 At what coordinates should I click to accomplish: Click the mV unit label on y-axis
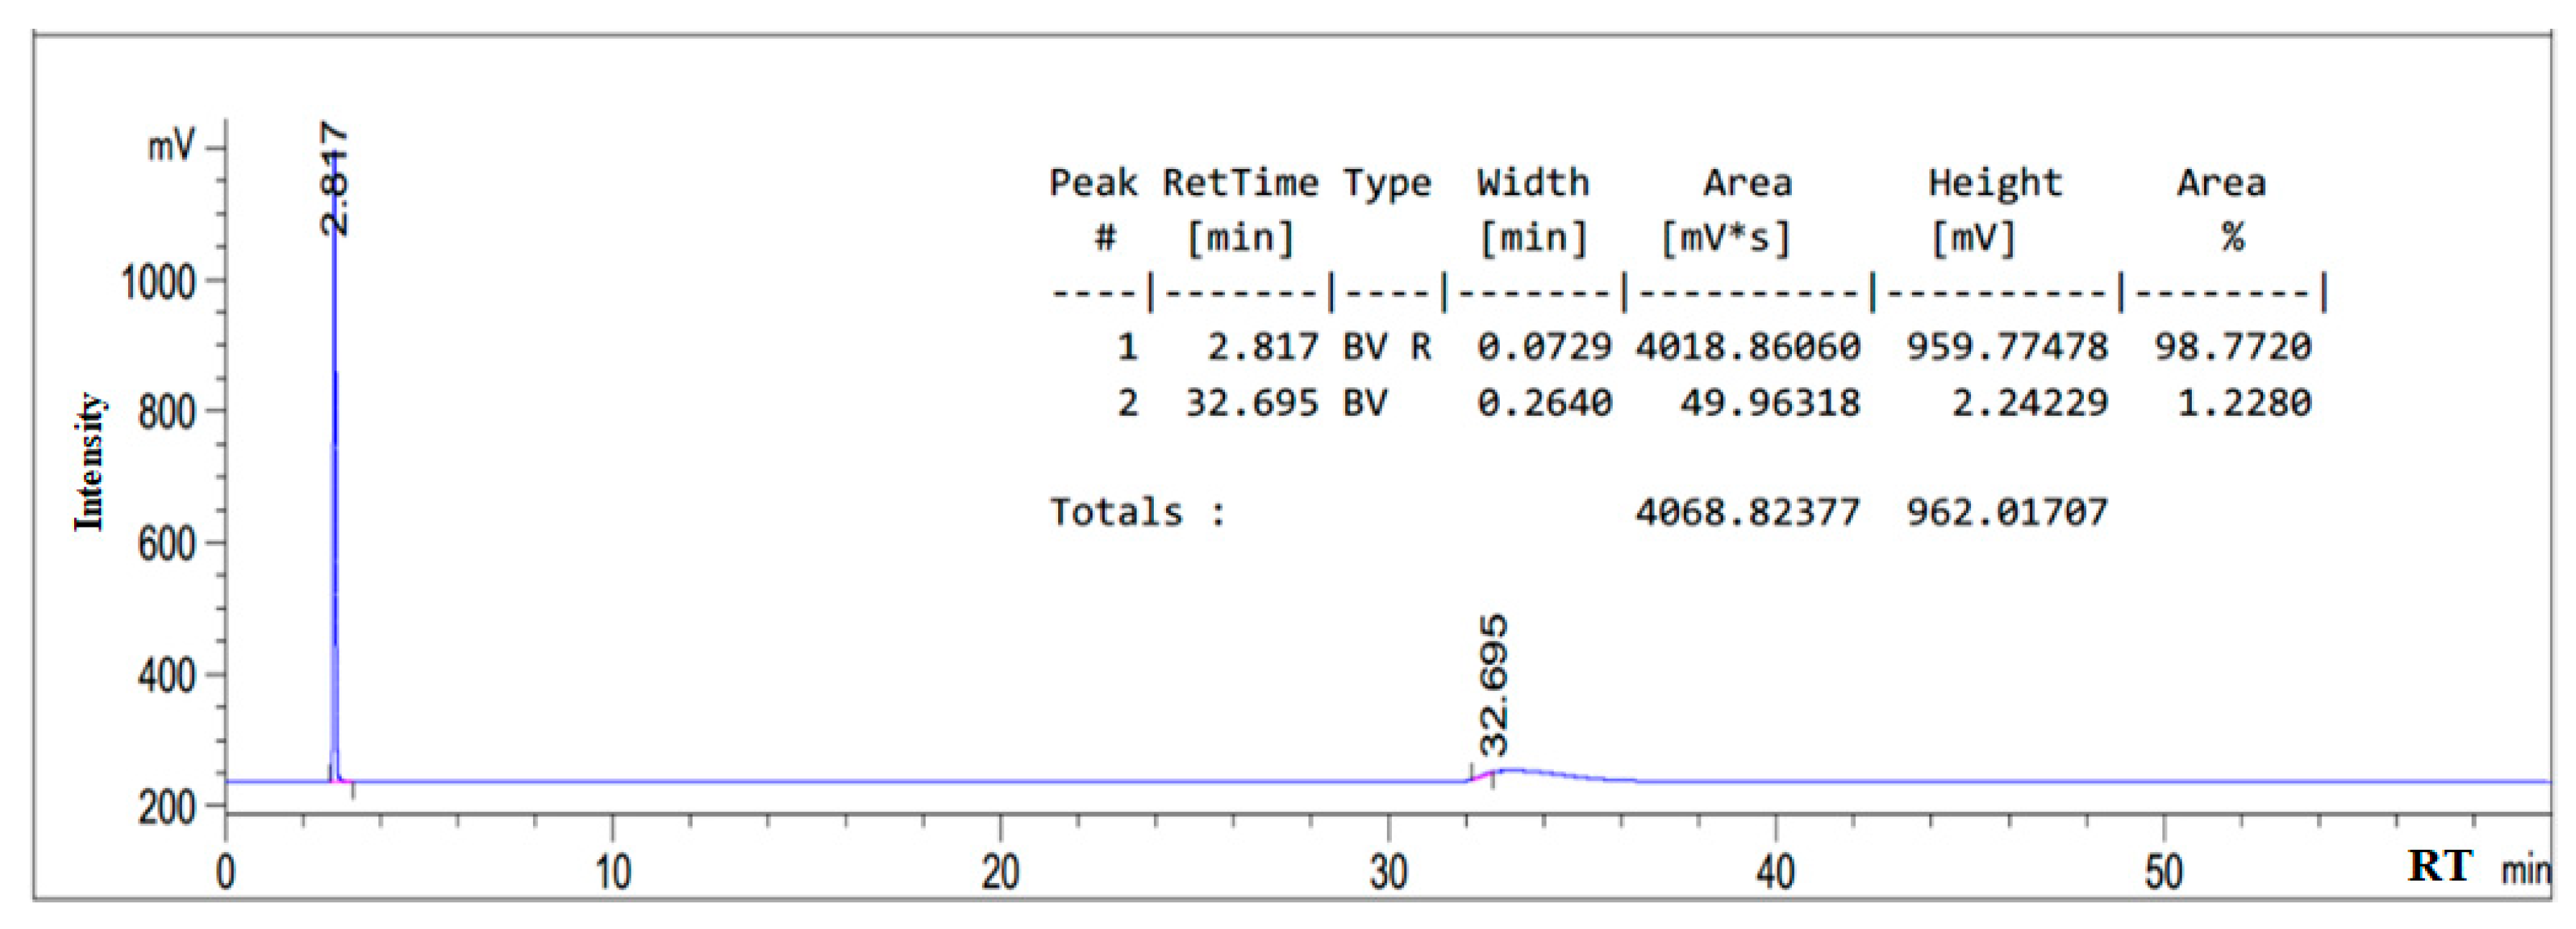pyautogui.click(x=171, y=147)
